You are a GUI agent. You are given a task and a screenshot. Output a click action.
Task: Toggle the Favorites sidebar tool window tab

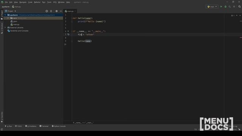pos(2,117)
